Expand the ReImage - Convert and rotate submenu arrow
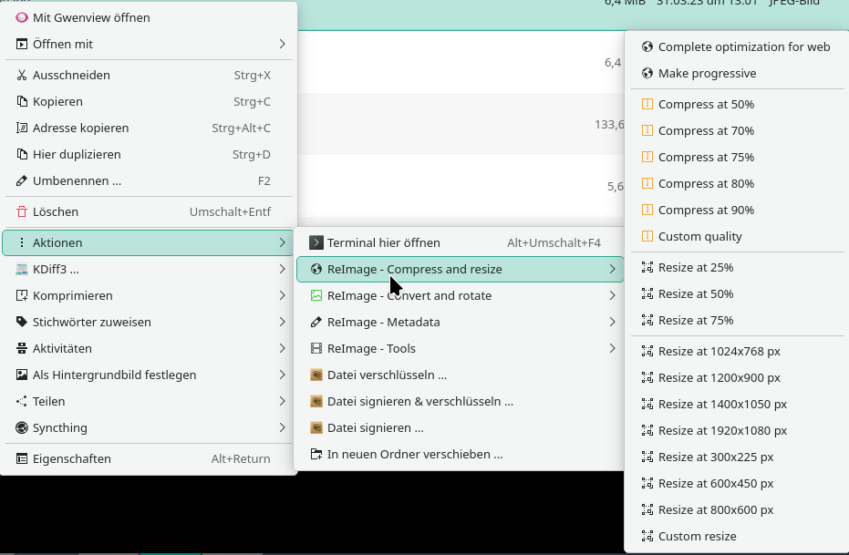The width and height of the screenshot is (849, 555). (612, 295)
